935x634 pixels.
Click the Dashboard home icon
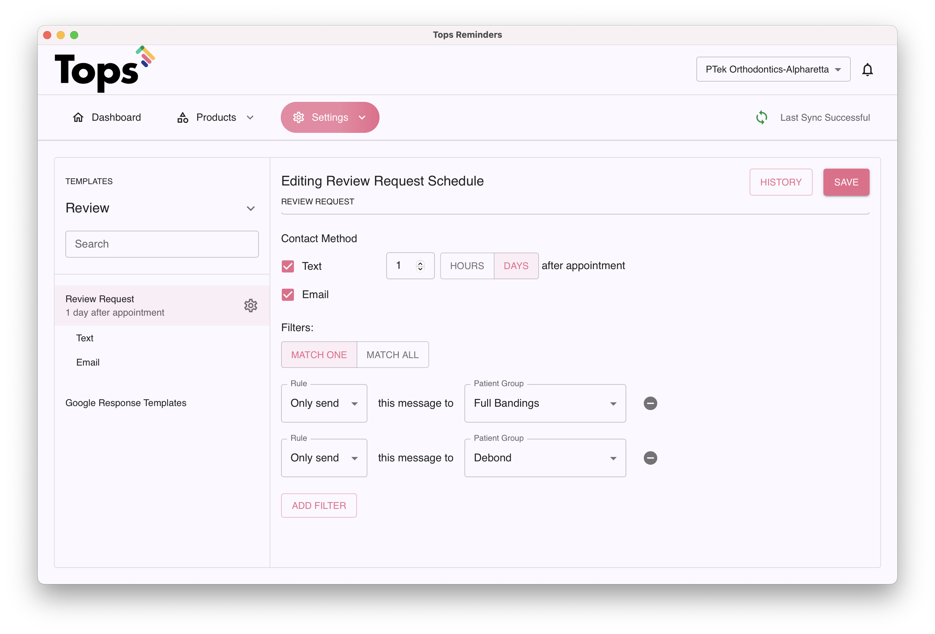(78, 118)
